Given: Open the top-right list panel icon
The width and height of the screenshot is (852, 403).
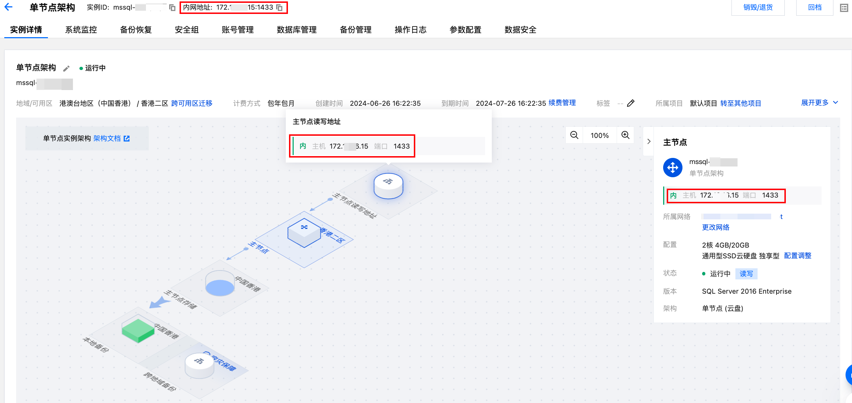Looking at the screenshot, I should [844, 8].
